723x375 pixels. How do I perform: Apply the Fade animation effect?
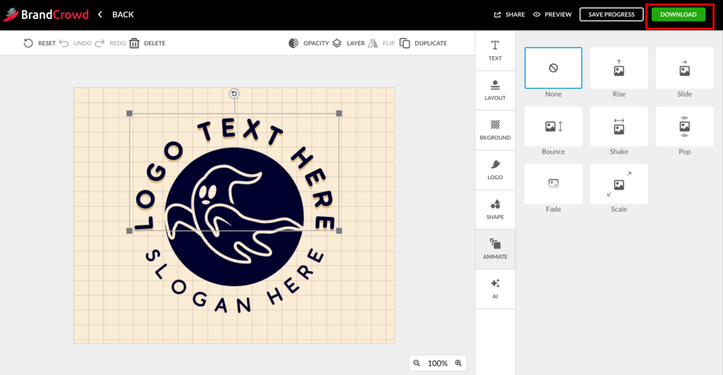554,184
